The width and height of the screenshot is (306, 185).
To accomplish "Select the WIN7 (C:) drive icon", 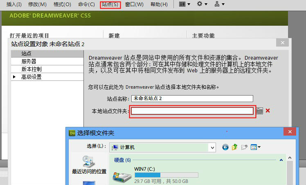I will [x=122, y=177].
